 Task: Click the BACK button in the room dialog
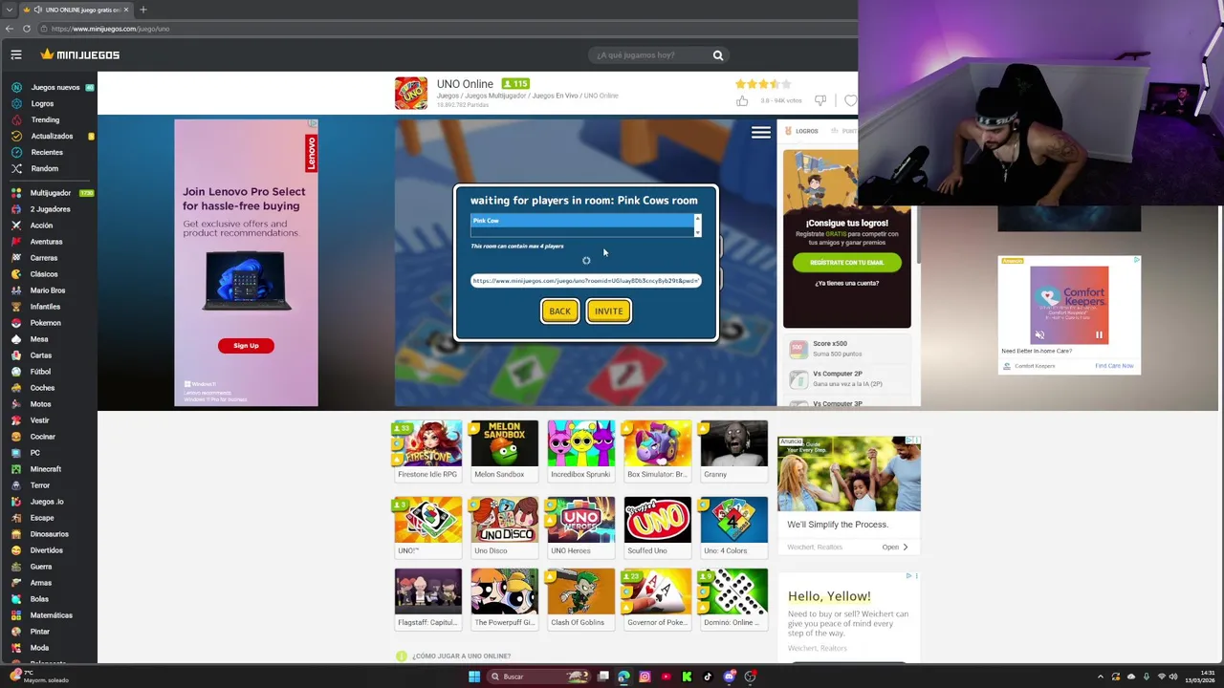click(559, 311)
